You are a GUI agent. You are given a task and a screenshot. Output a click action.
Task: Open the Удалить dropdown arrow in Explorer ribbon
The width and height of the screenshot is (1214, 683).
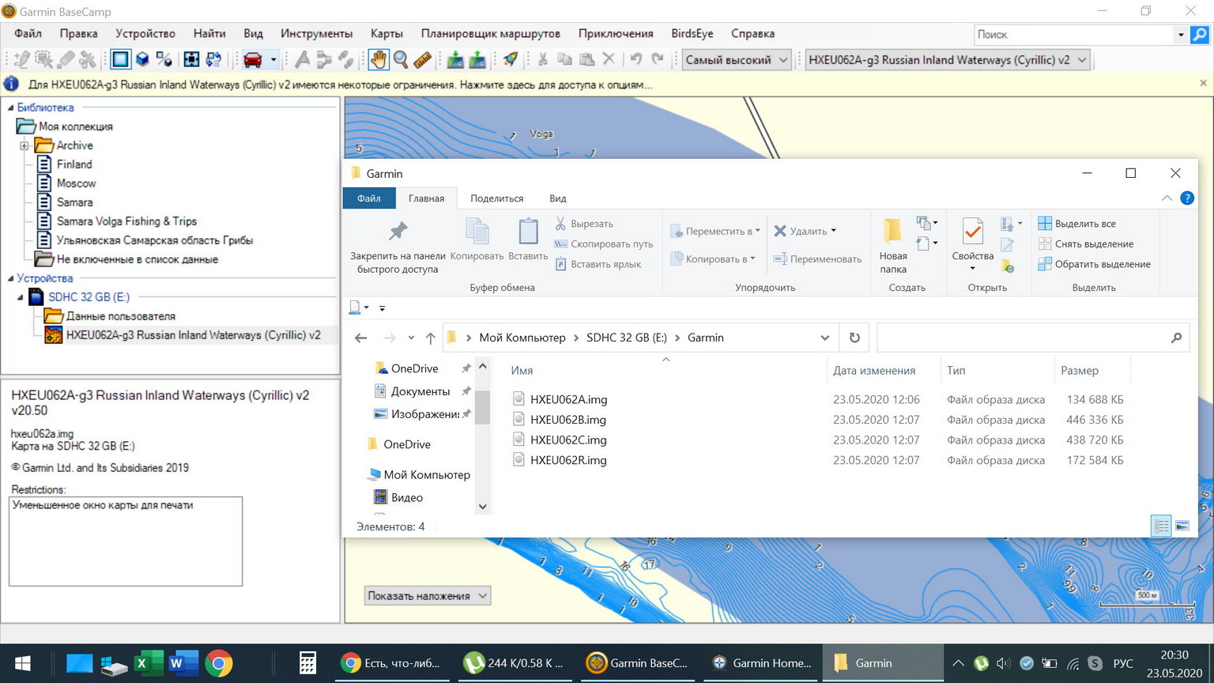coord(833,231)
